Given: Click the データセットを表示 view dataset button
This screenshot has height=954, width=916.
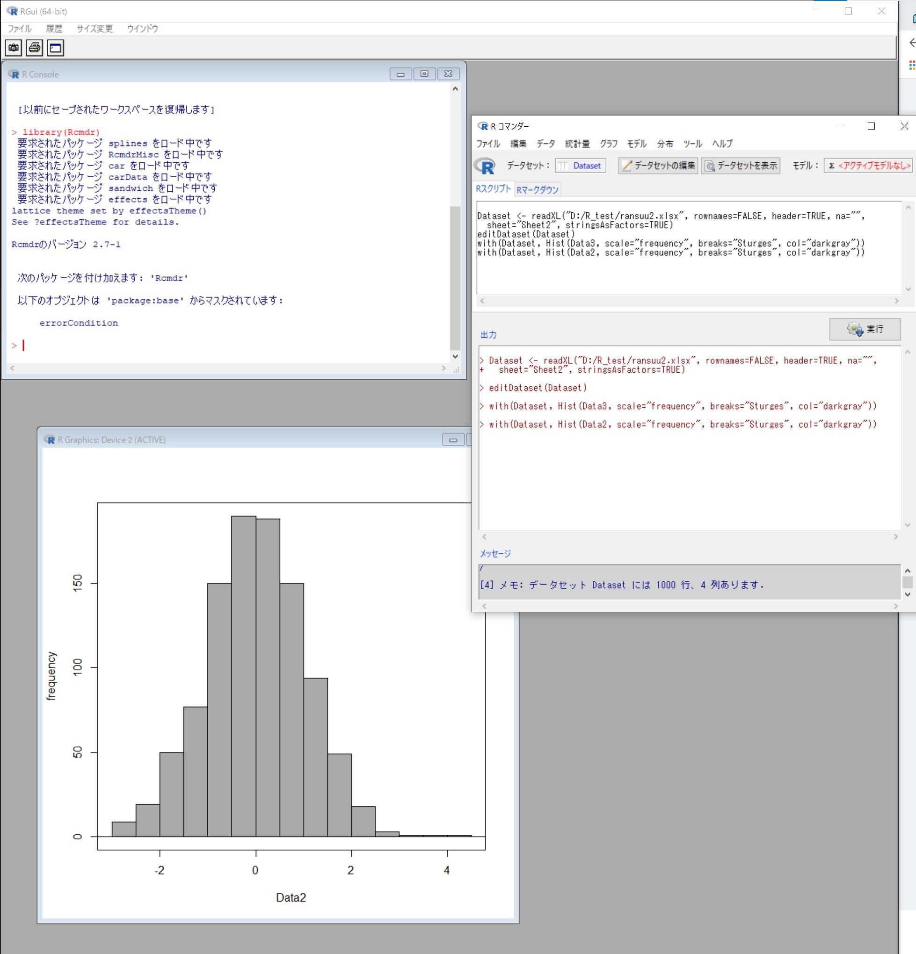Looking at the screenshot, I should click(x=741, y=166).
